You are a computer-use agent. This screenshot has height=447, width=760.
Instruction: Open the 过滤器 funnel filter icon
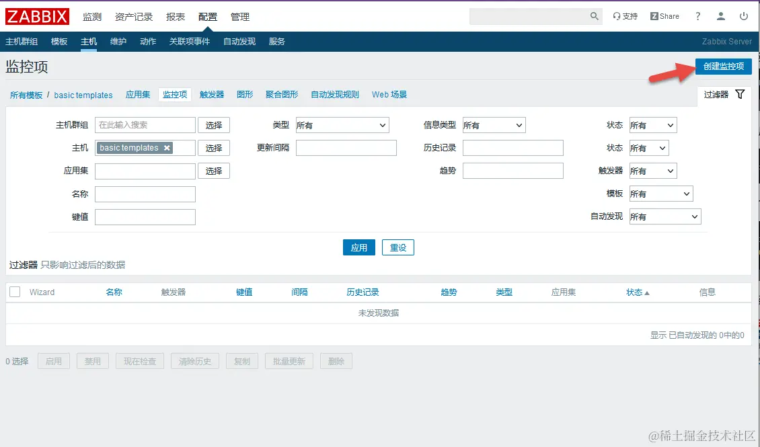coord(740,94)
